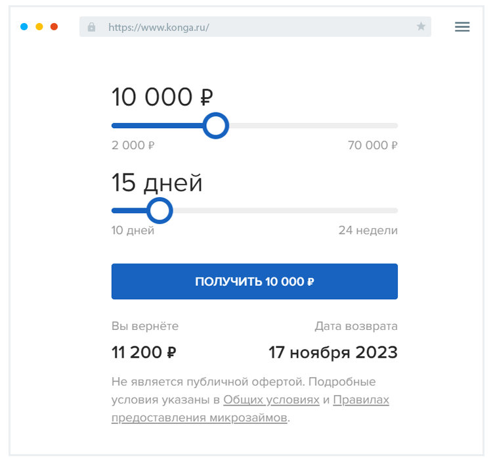Click the loan term slider handle
The image size is (493, 466).
[x=159, y=211]
